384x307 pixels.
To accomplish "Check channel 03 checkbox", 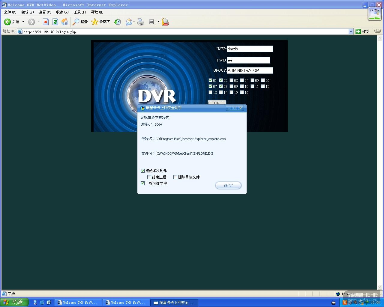I will (x=231, y=80).
